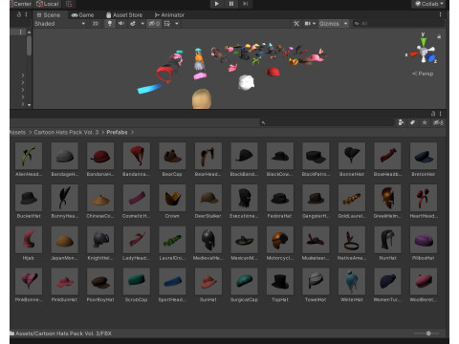The height and width of the screenshot is (344, 459).
Task: Toggle scene audio speaker icon
Action: [121, 24]
